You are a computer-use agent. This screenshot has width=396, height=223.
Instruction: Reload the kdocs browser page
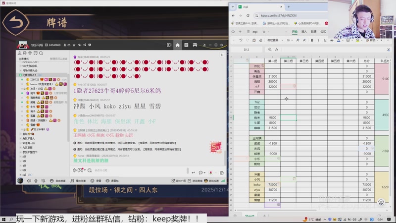[248, 16]
